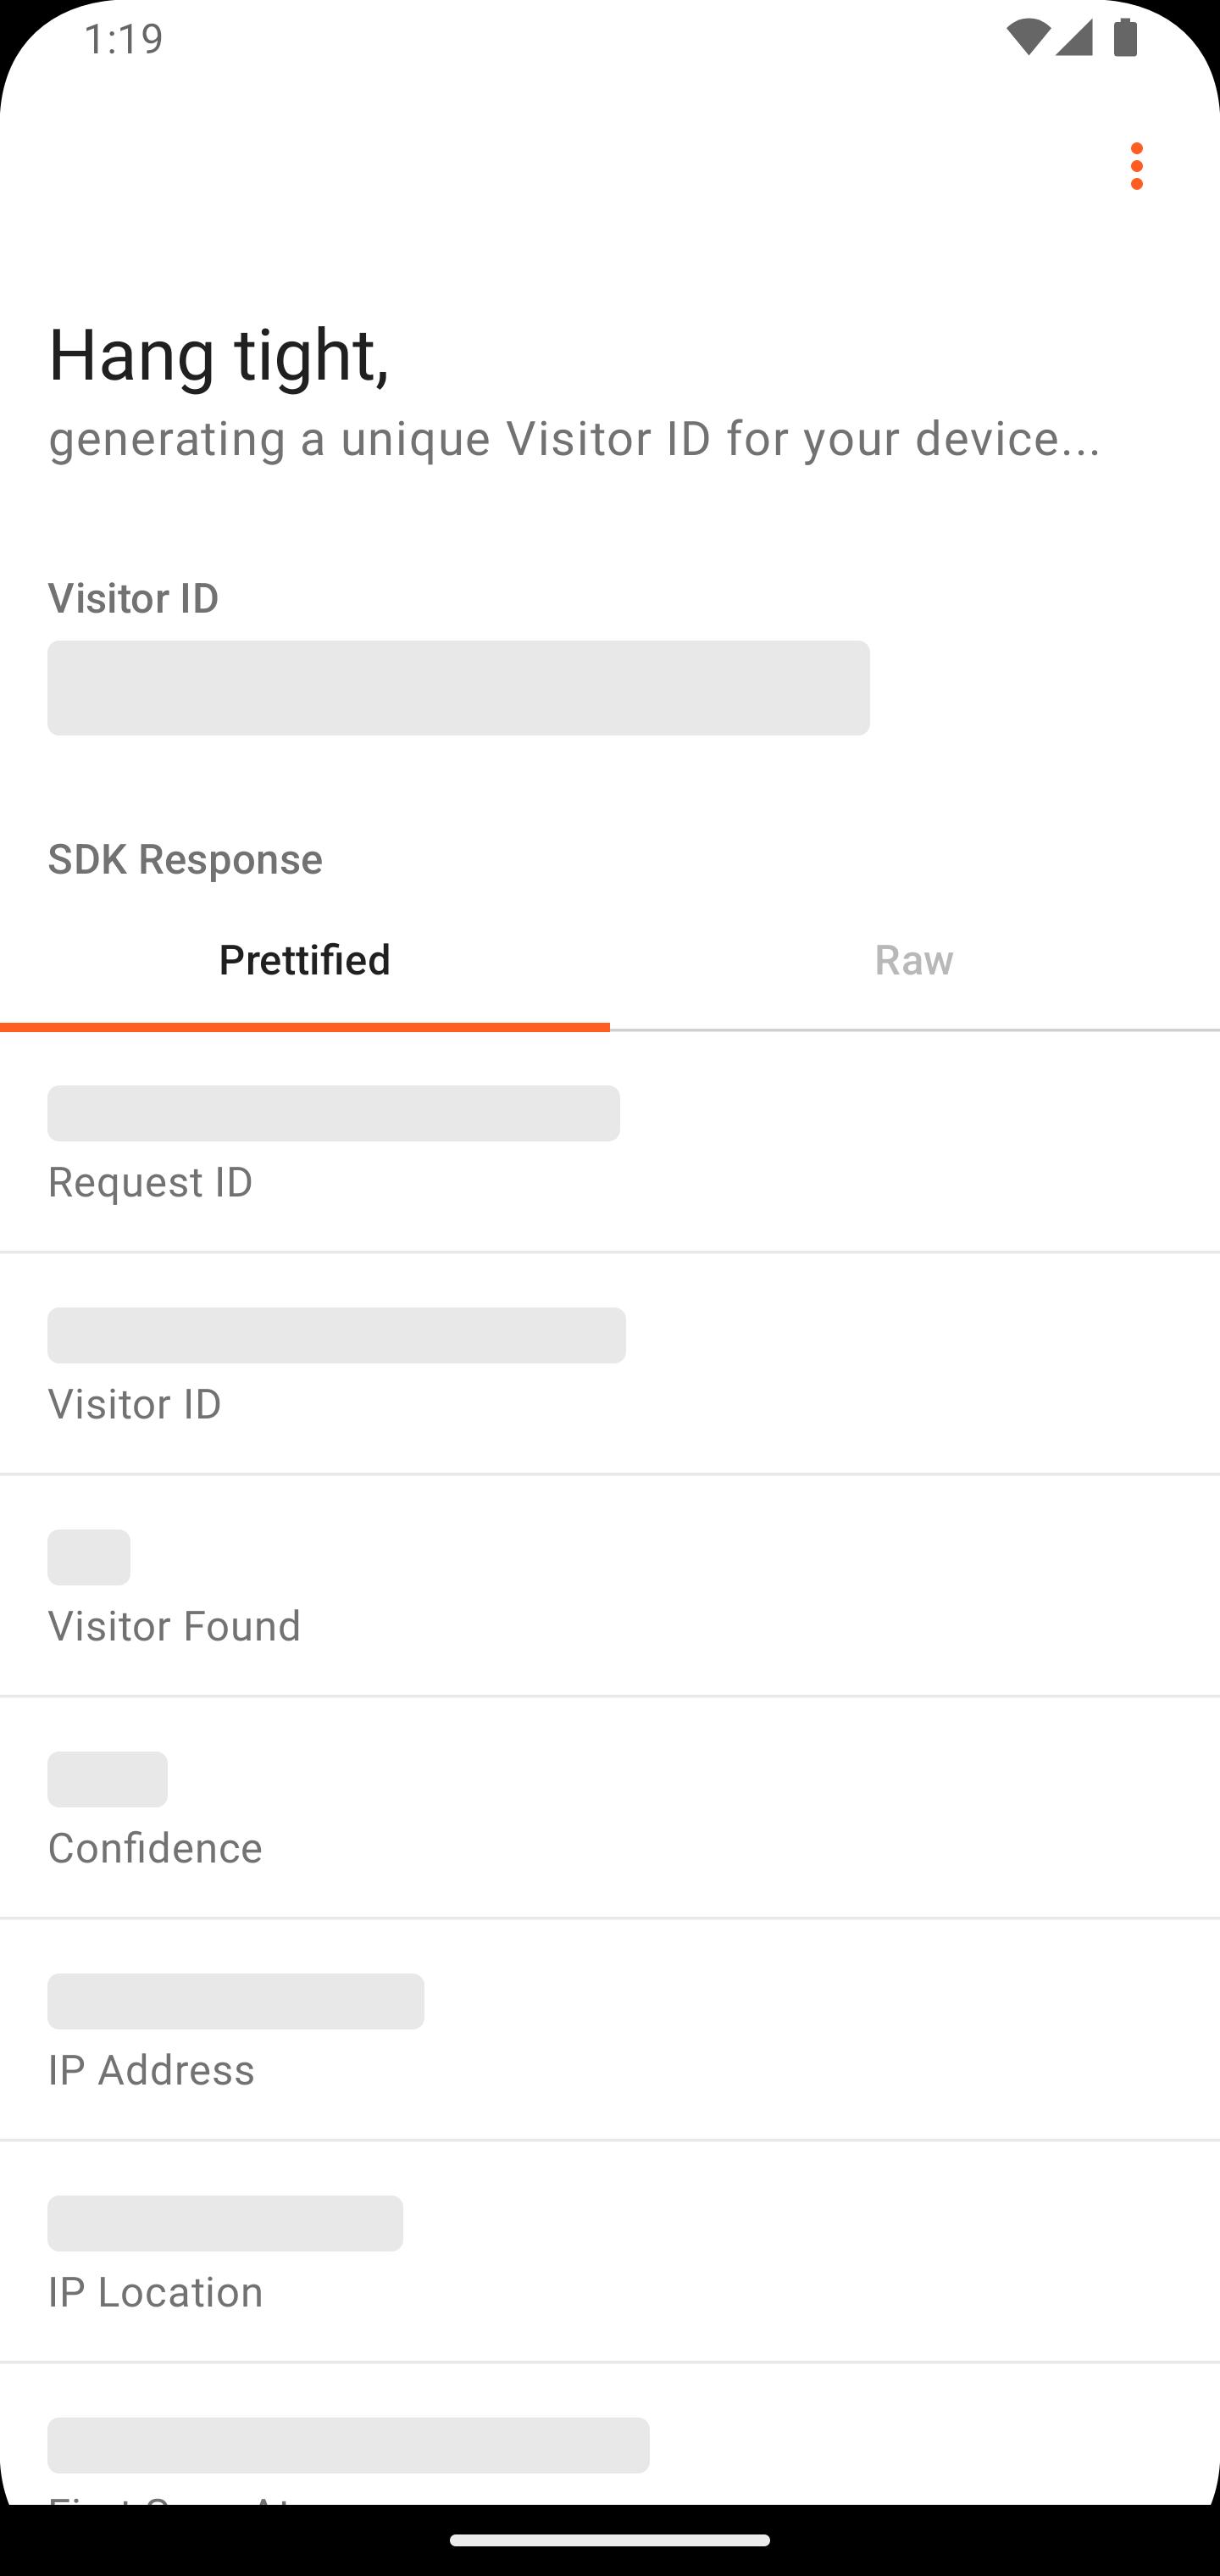Switch to the Raw tab
Viewport: 1220px width, 2576px height.
tap(914, 960)
